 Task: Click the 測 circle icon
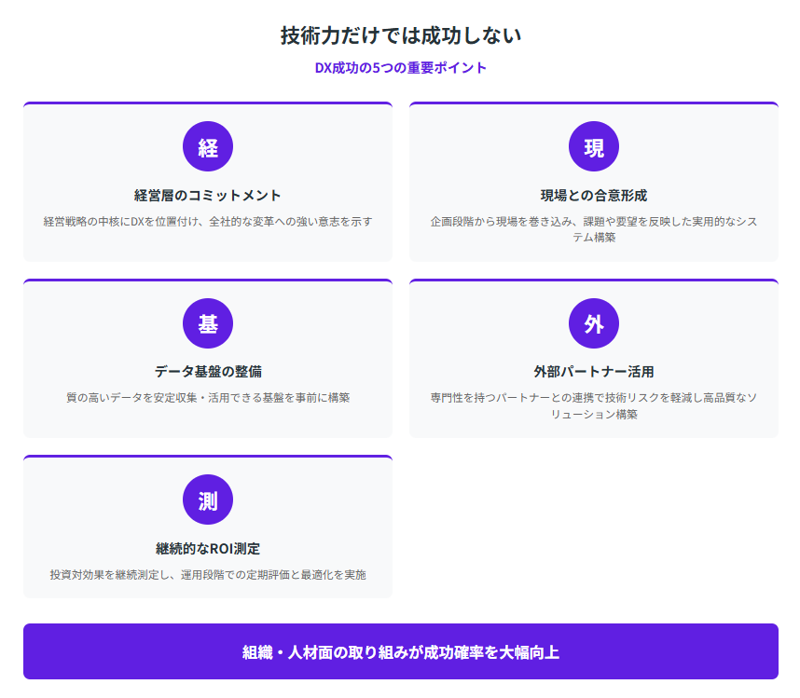click(208, 500)
